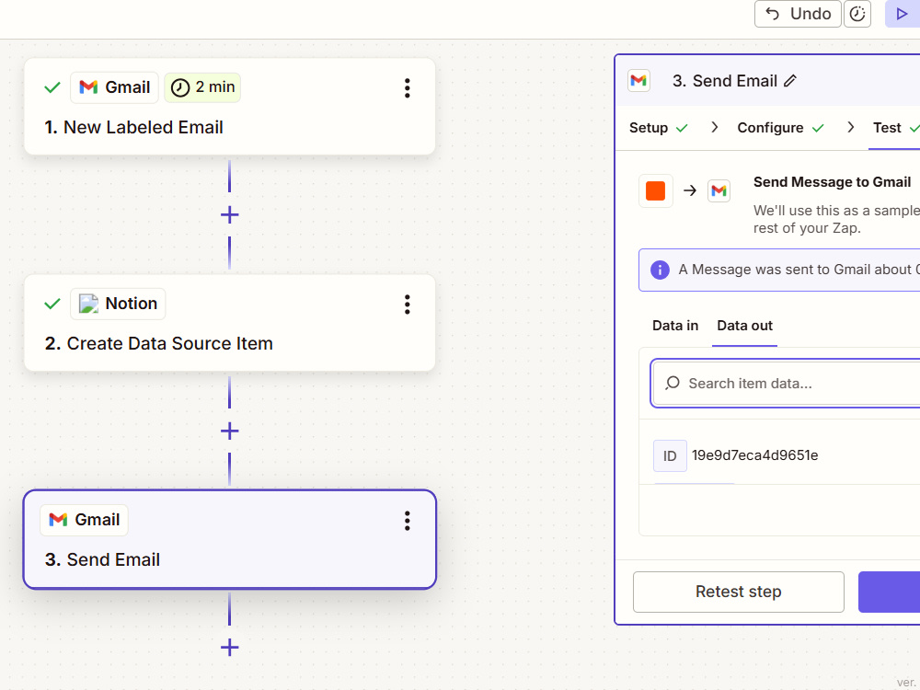Click the 2 min polling interval badge
The height and width of the screenshot is (690, 920).
pos(202,87)
